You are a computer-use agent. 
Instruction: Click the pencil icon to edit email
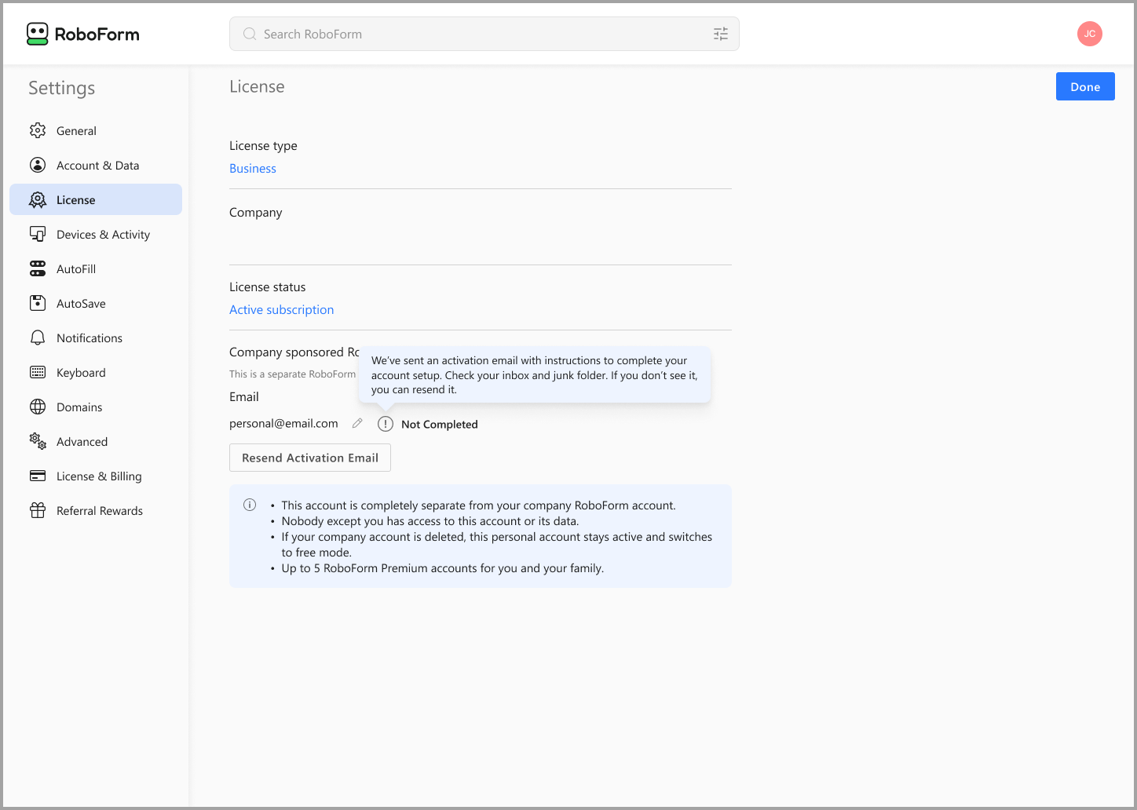357,423
